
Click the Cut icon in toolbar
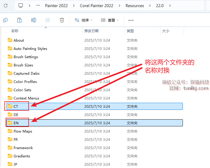5,20
